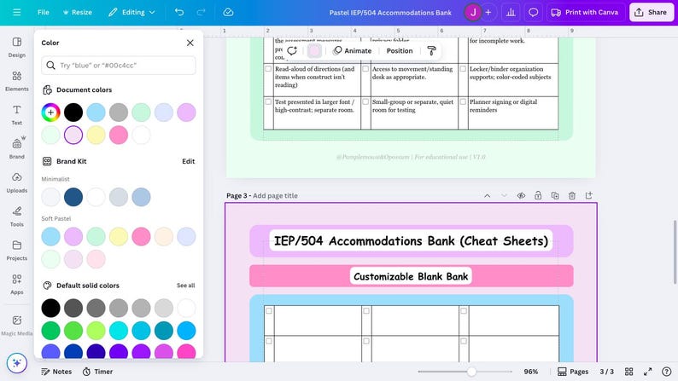Duplicate page 3 with copy icon
Screen dimensions: 678x381
(x=555, y=195)
